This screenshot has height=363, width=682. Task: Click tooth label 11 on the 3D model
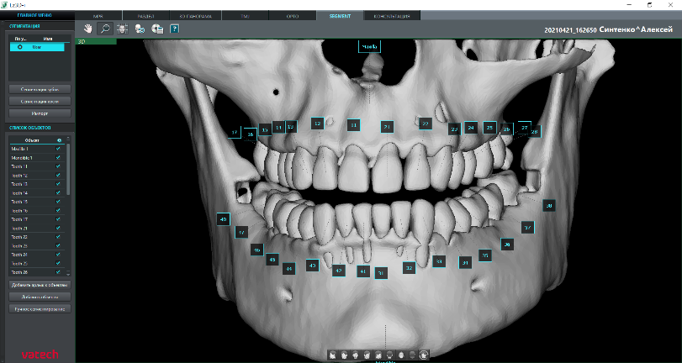click(x=353, y=125)
